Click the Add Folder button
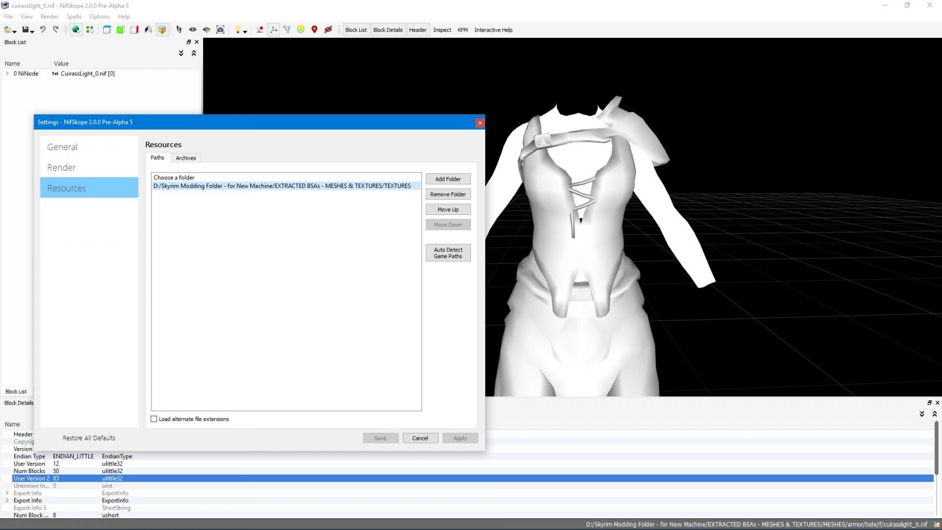The width and height of the screenshot is (942, 530). (448, 179)
